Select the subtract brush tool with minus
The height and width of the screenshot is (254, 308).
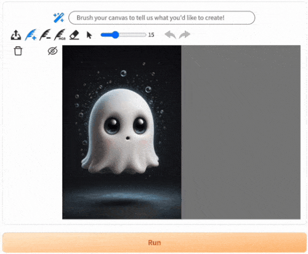[x=45, y=35]
